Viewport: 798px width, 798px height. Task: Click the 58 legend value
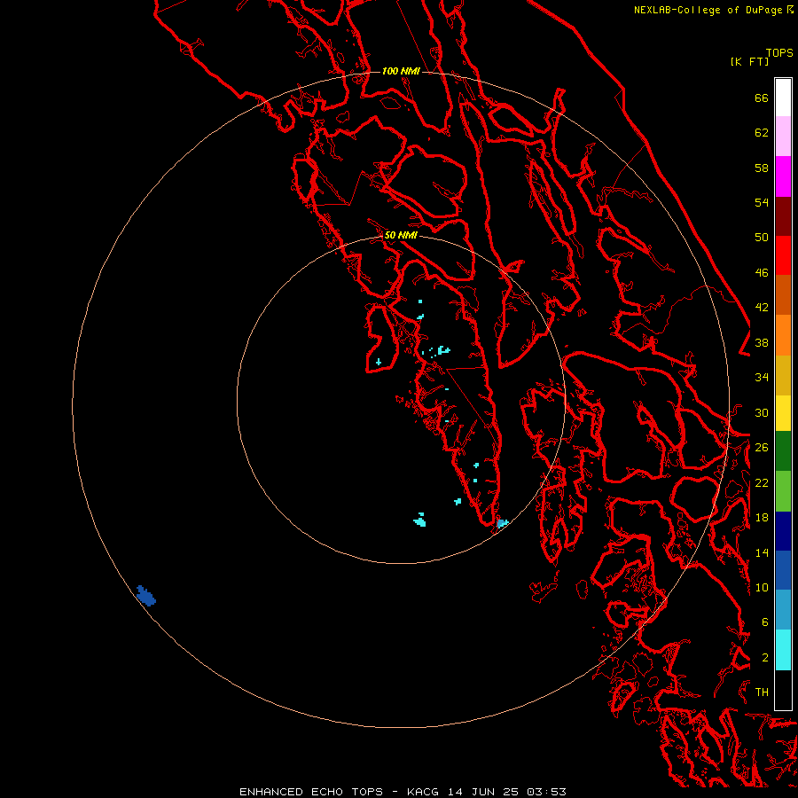762,168
